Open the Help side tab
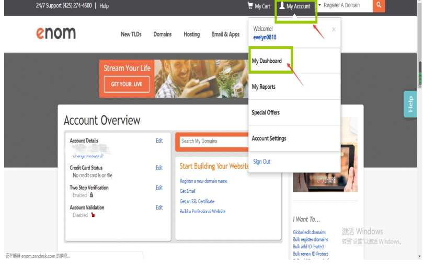This screenshot has height=265, width=423. click(410, 104)
